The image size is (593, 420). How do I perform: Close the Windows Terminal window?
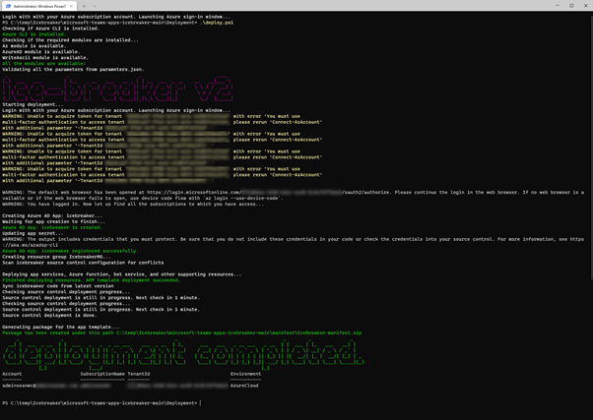[585, 6]
